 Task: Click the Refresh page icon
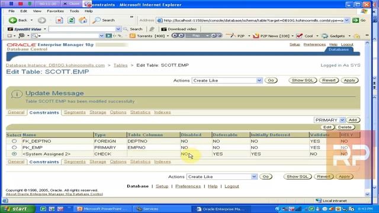[x=71, y=20]
